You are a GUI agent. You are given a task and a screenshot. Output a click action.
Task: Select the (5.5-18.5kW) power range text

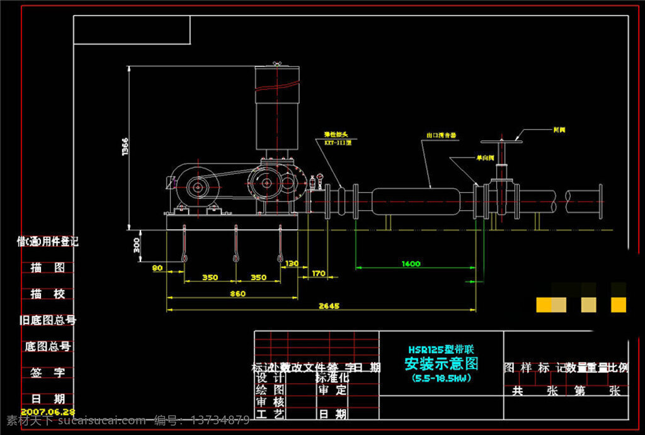[x=442, y=378]
